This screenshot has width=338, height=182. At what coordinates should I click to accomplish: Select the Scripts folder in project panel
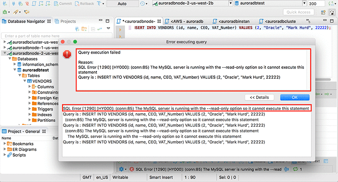(16, 155)
